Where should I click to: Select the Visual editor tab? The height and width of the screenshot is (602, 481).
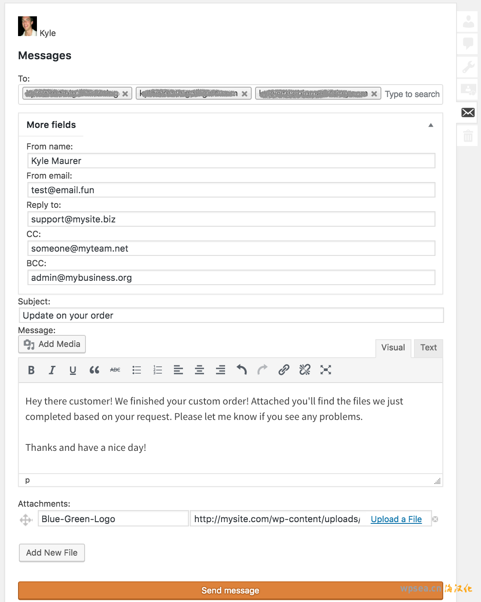pyautogui.click(x=393, y=348)
